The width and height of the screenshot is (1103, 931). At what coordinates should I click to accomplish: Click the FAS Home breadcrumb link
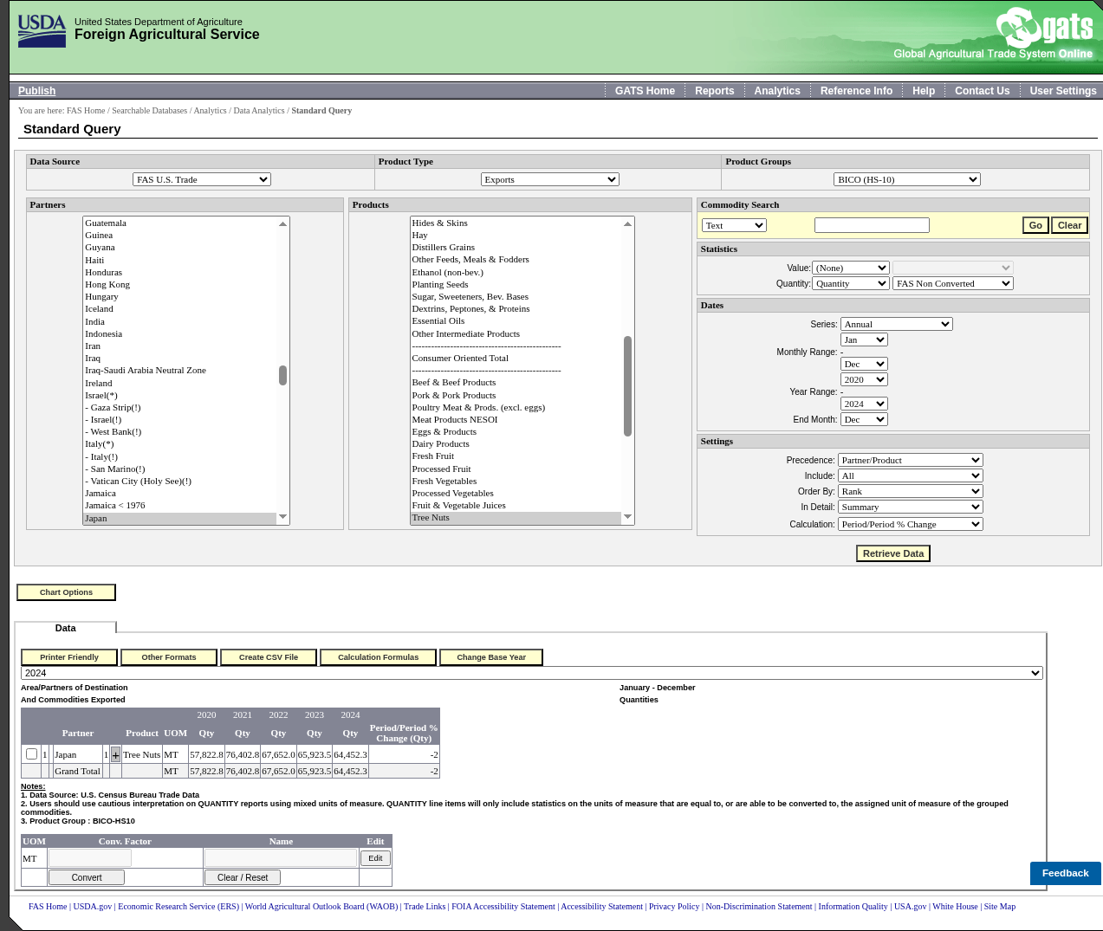(x=86, y=111)
